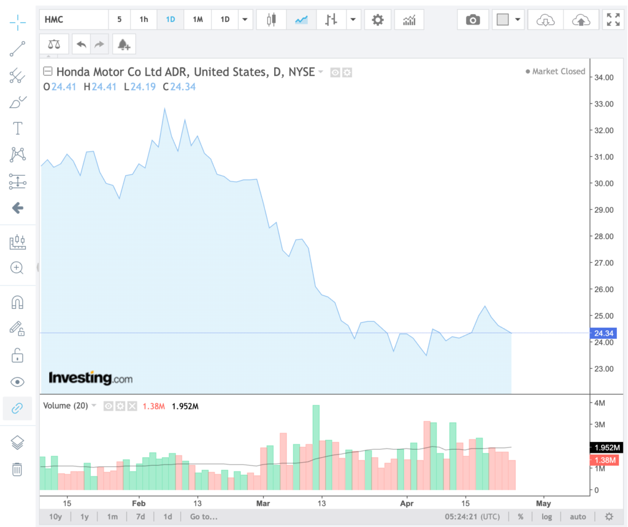Toggle log scale at bottom right
Screen dimensions: 628x527
546,517
